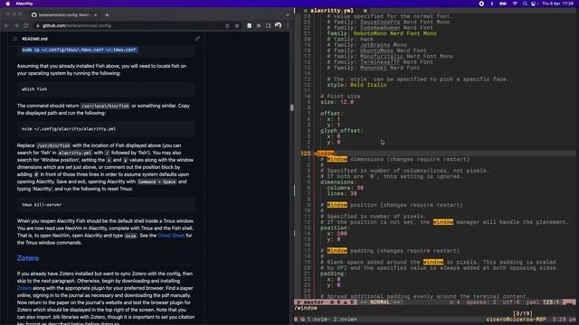Click the sudo cp tmux.conf command

pyautogui.click(x=79, y=50)
